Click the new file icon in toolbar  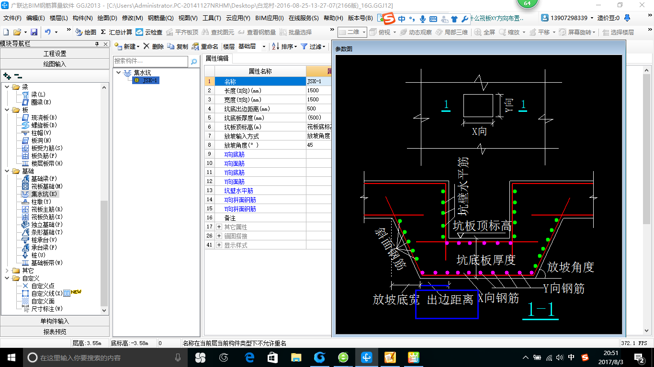6,32
